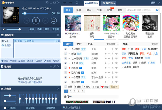Switch to the 我的音乐 tab

tap(109, 3)
